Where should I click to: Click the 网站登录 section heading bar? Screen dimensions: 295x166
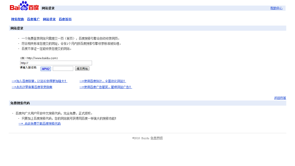click(x=148, y=28)
